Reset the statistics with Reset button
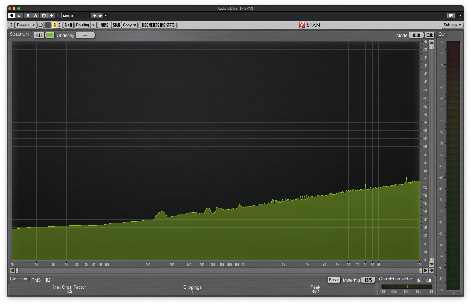The image size is (471, 305). pos(334,280)
